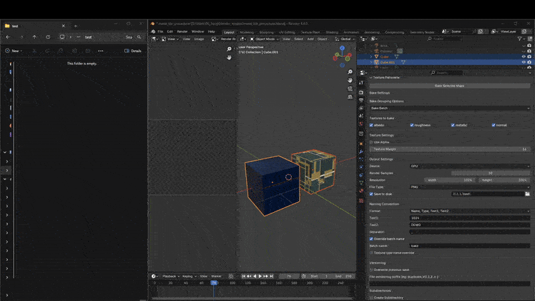Toggle camera view icon in the 3D viewport
The image size is (535, 301).
click(x=350, y=89)
